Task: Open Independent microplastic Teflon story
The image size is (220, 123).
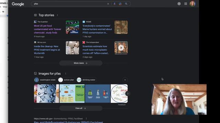Action: [96, 50]
